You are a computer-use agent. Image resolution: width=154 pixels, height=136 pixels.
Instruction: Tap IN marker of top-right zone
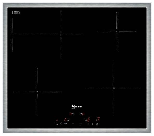(x=117, y=31)
